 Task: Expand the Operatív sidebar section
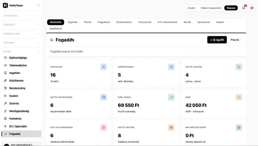(x=21, y=25)
